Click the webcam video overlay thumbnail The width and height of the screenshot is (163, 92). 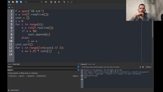point(144,10)
